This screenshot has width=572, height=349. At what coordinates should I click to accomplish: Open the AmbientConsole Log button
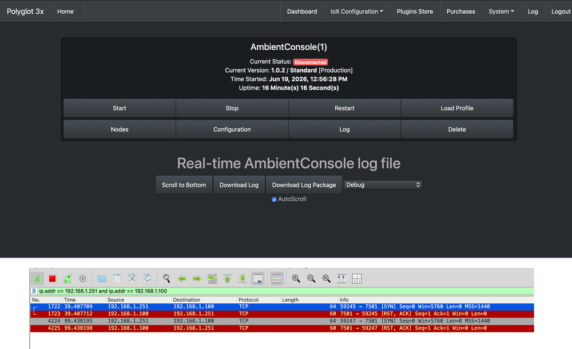point(344,129)
